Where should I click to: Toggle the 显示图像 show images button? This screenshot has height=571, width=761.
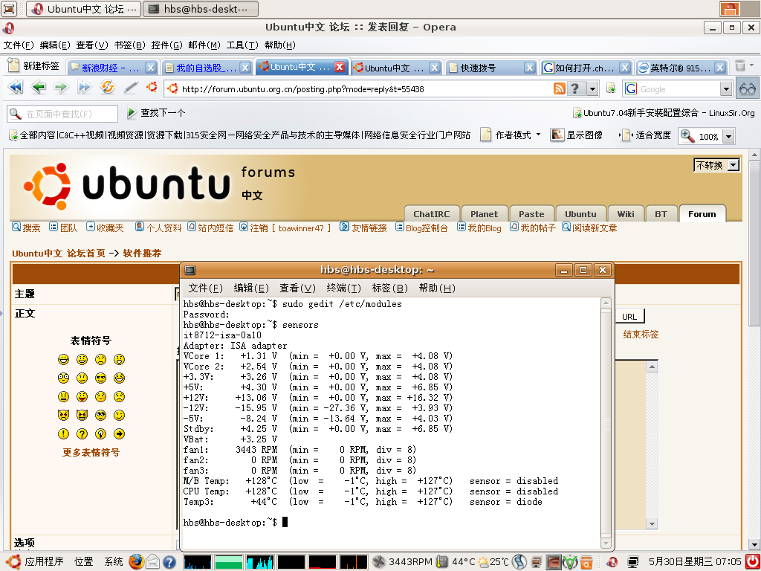[577, 135]
